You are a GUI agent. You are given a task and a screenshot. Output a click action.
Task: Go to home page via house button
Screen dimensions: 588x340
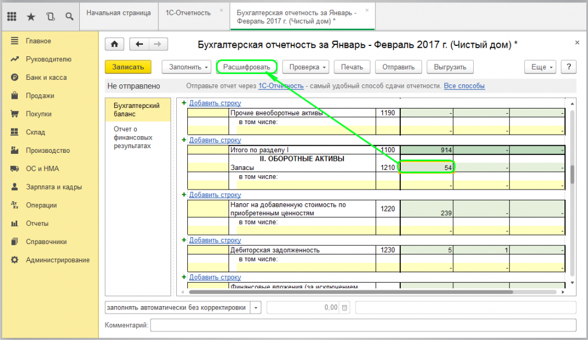(x=115, y=44)
